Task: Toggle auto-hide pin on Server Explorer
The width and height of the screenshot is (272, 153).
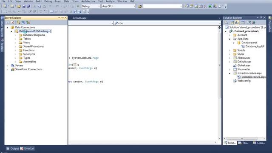Action: pyautogui.click(x=62, y=18)
